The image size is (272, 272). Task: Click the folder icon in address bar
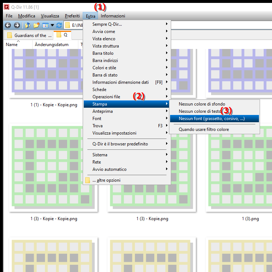click(67, 25)
